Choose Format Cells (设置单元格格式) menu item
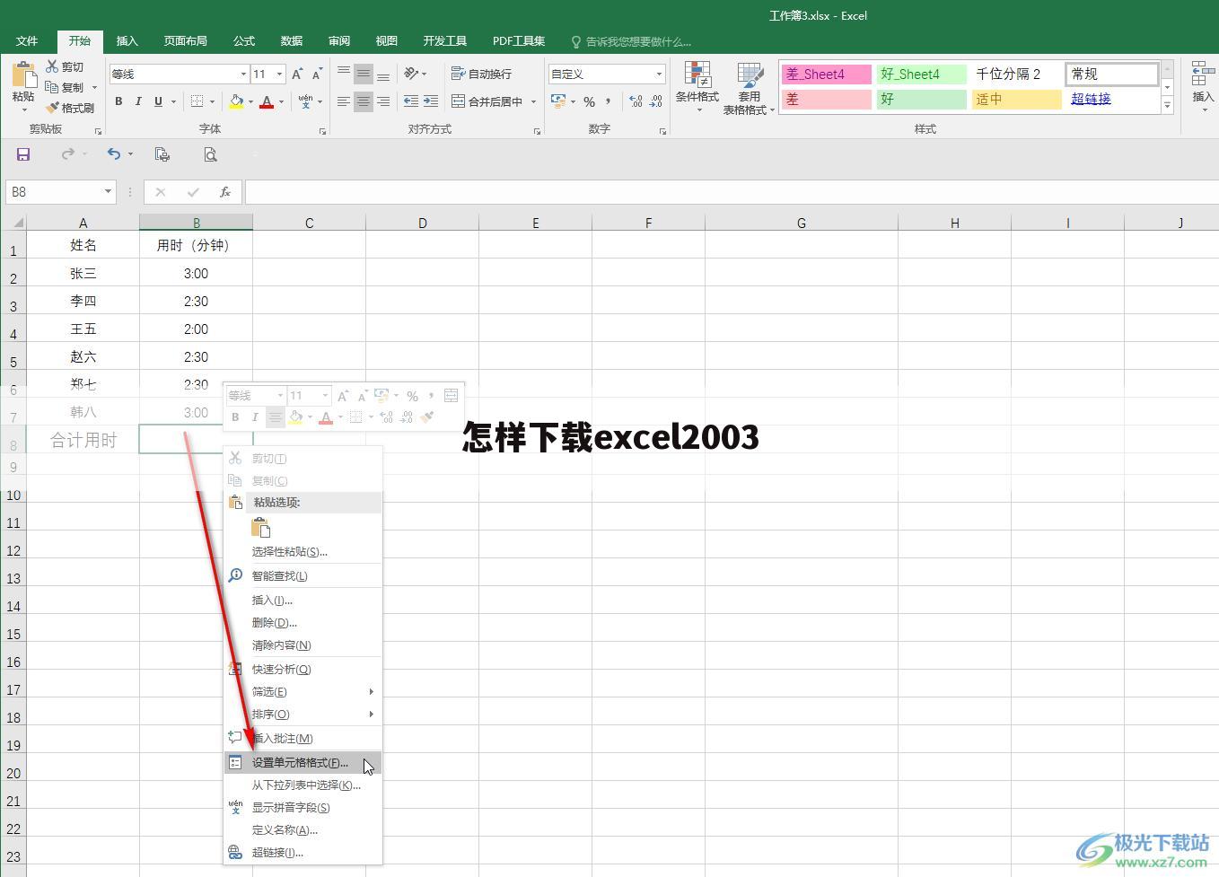Screen dimensions: 1219x877 coord(303,762)
